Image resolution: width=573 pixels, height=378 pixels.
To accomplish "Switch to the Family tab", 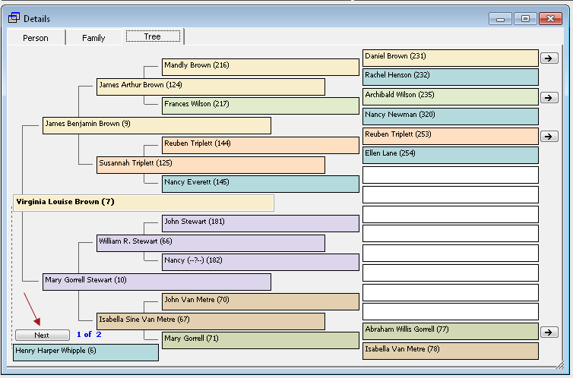I will pyautogui.click(x=93, y=38).
